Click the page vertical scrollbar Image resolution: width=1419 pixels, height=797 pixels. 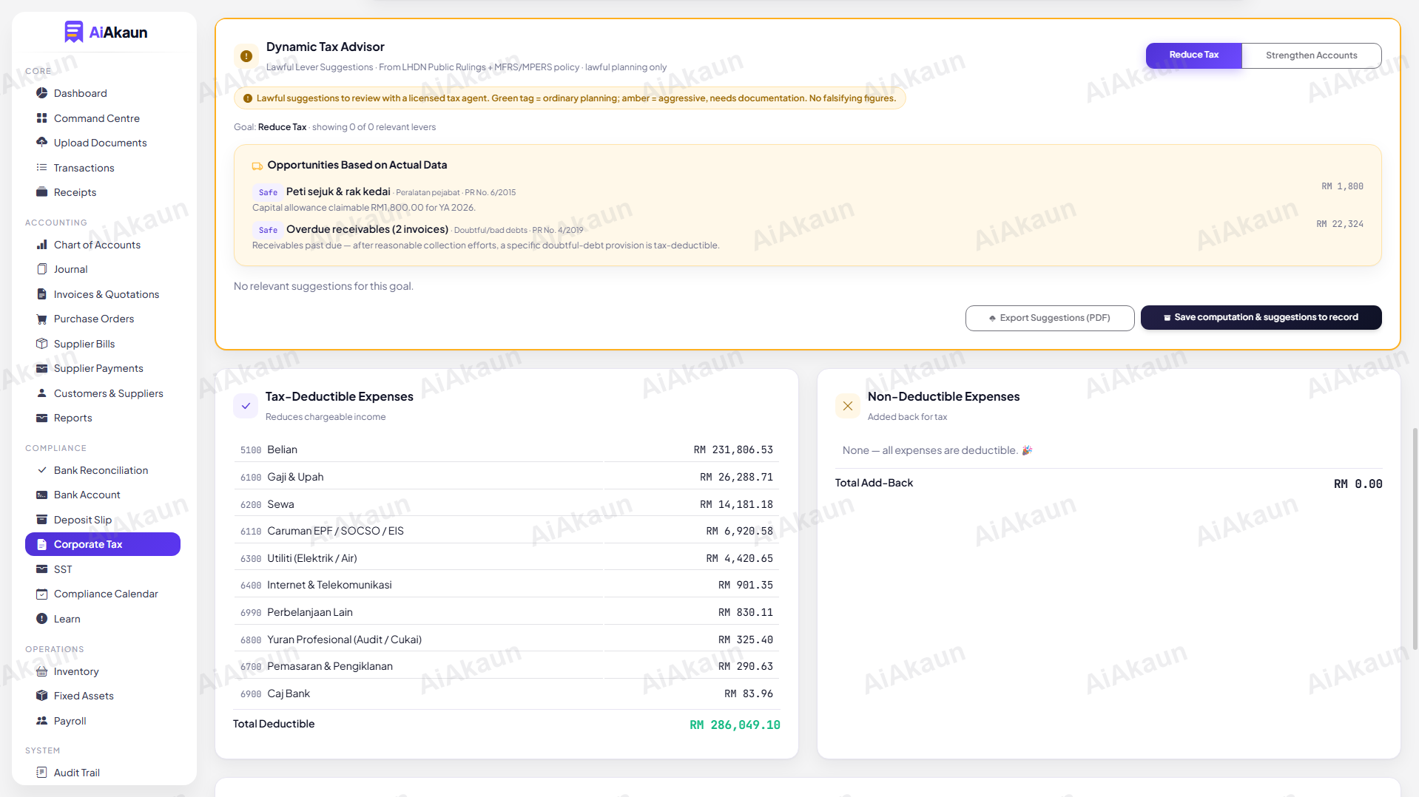point(1415,538)
